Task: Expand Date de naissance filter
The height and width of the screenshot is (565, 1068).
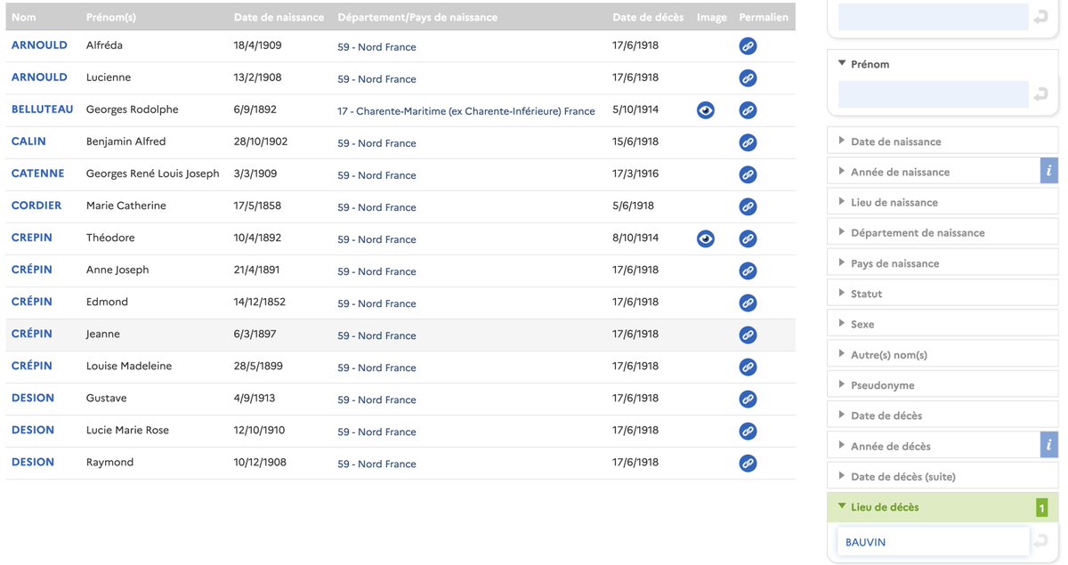Action: [x=943, y=141]
